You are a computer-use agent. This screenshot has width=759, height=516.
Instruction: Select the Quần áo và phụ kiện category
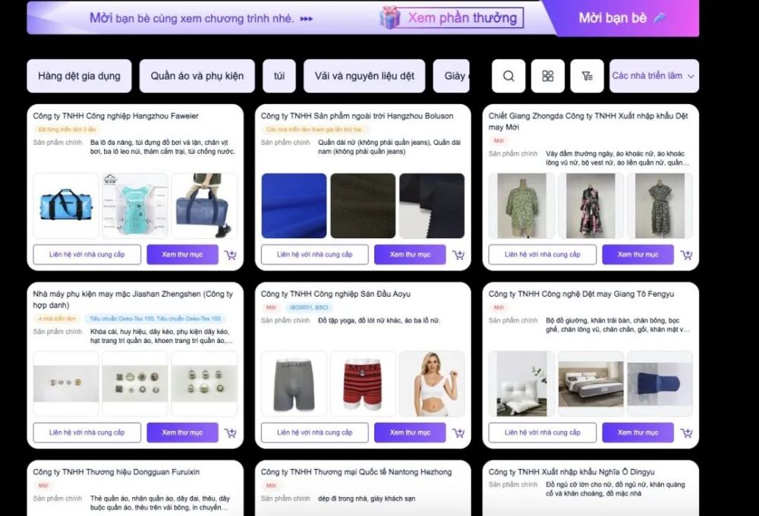(x=197, y=76)
